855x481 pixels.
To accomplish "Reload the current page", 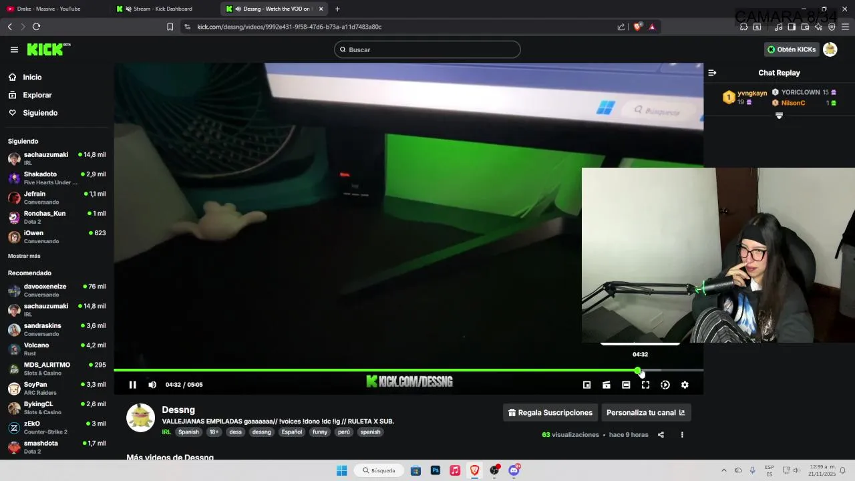I will [x=36, y=27].
